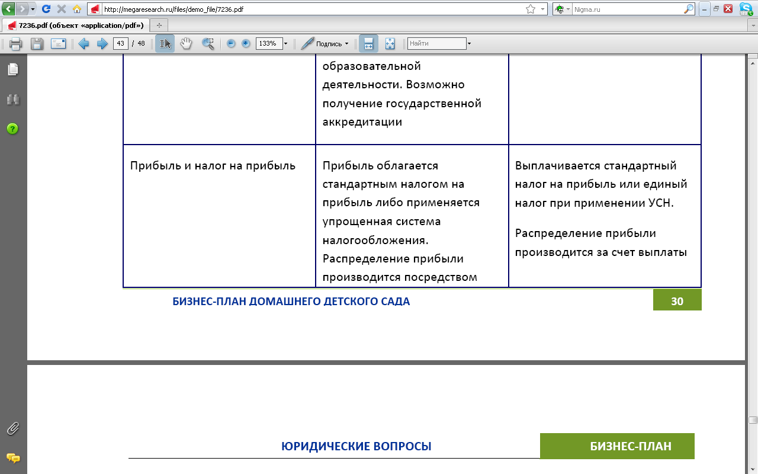Click text 'упрощенная система'
The image size is (758, 474).
[x=382, y=221]
